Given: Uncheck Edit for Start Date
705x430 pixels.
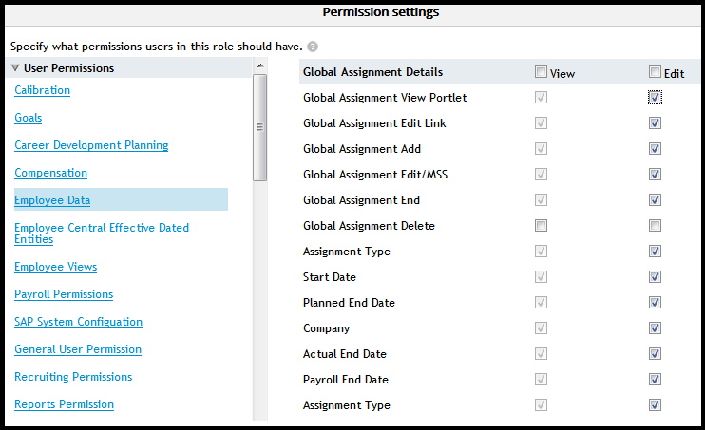Looking at the screenshot, I should (x=655, y=277).
